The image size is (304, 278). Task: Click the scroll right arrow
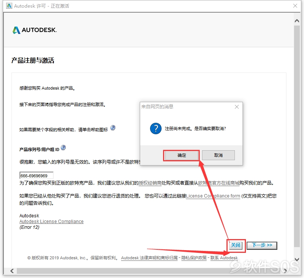285,271
